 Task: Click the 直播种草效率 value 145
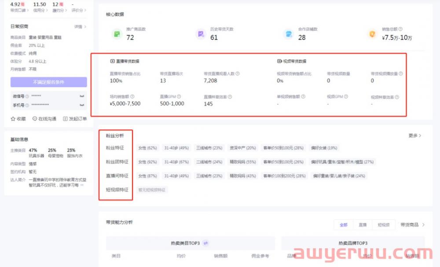pos(208,104)
